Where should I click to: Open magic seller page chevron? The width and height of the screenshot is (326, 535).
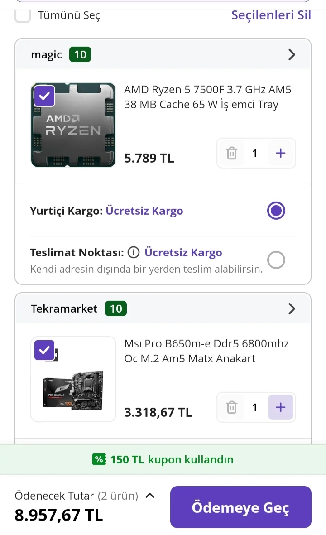pos(292,55)
